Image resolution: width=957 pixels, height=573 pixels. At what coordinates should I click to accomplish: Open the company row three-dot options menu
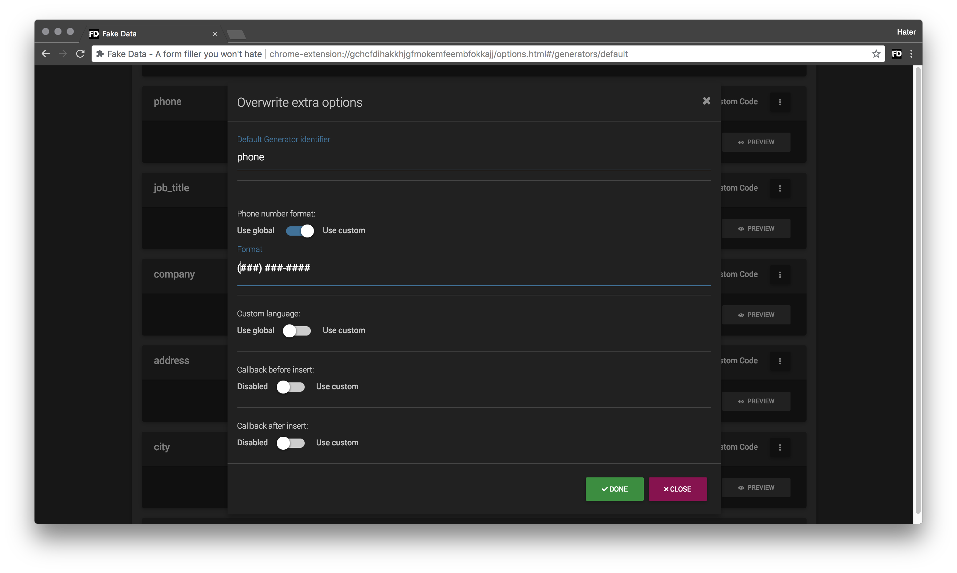pos(780,274)
